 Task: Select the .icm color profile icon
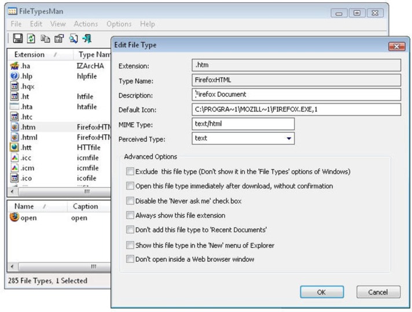point(14,168)
